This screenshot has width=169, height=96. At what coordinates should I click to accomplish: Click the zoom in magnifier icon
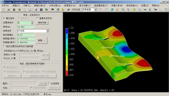[123, 10]
